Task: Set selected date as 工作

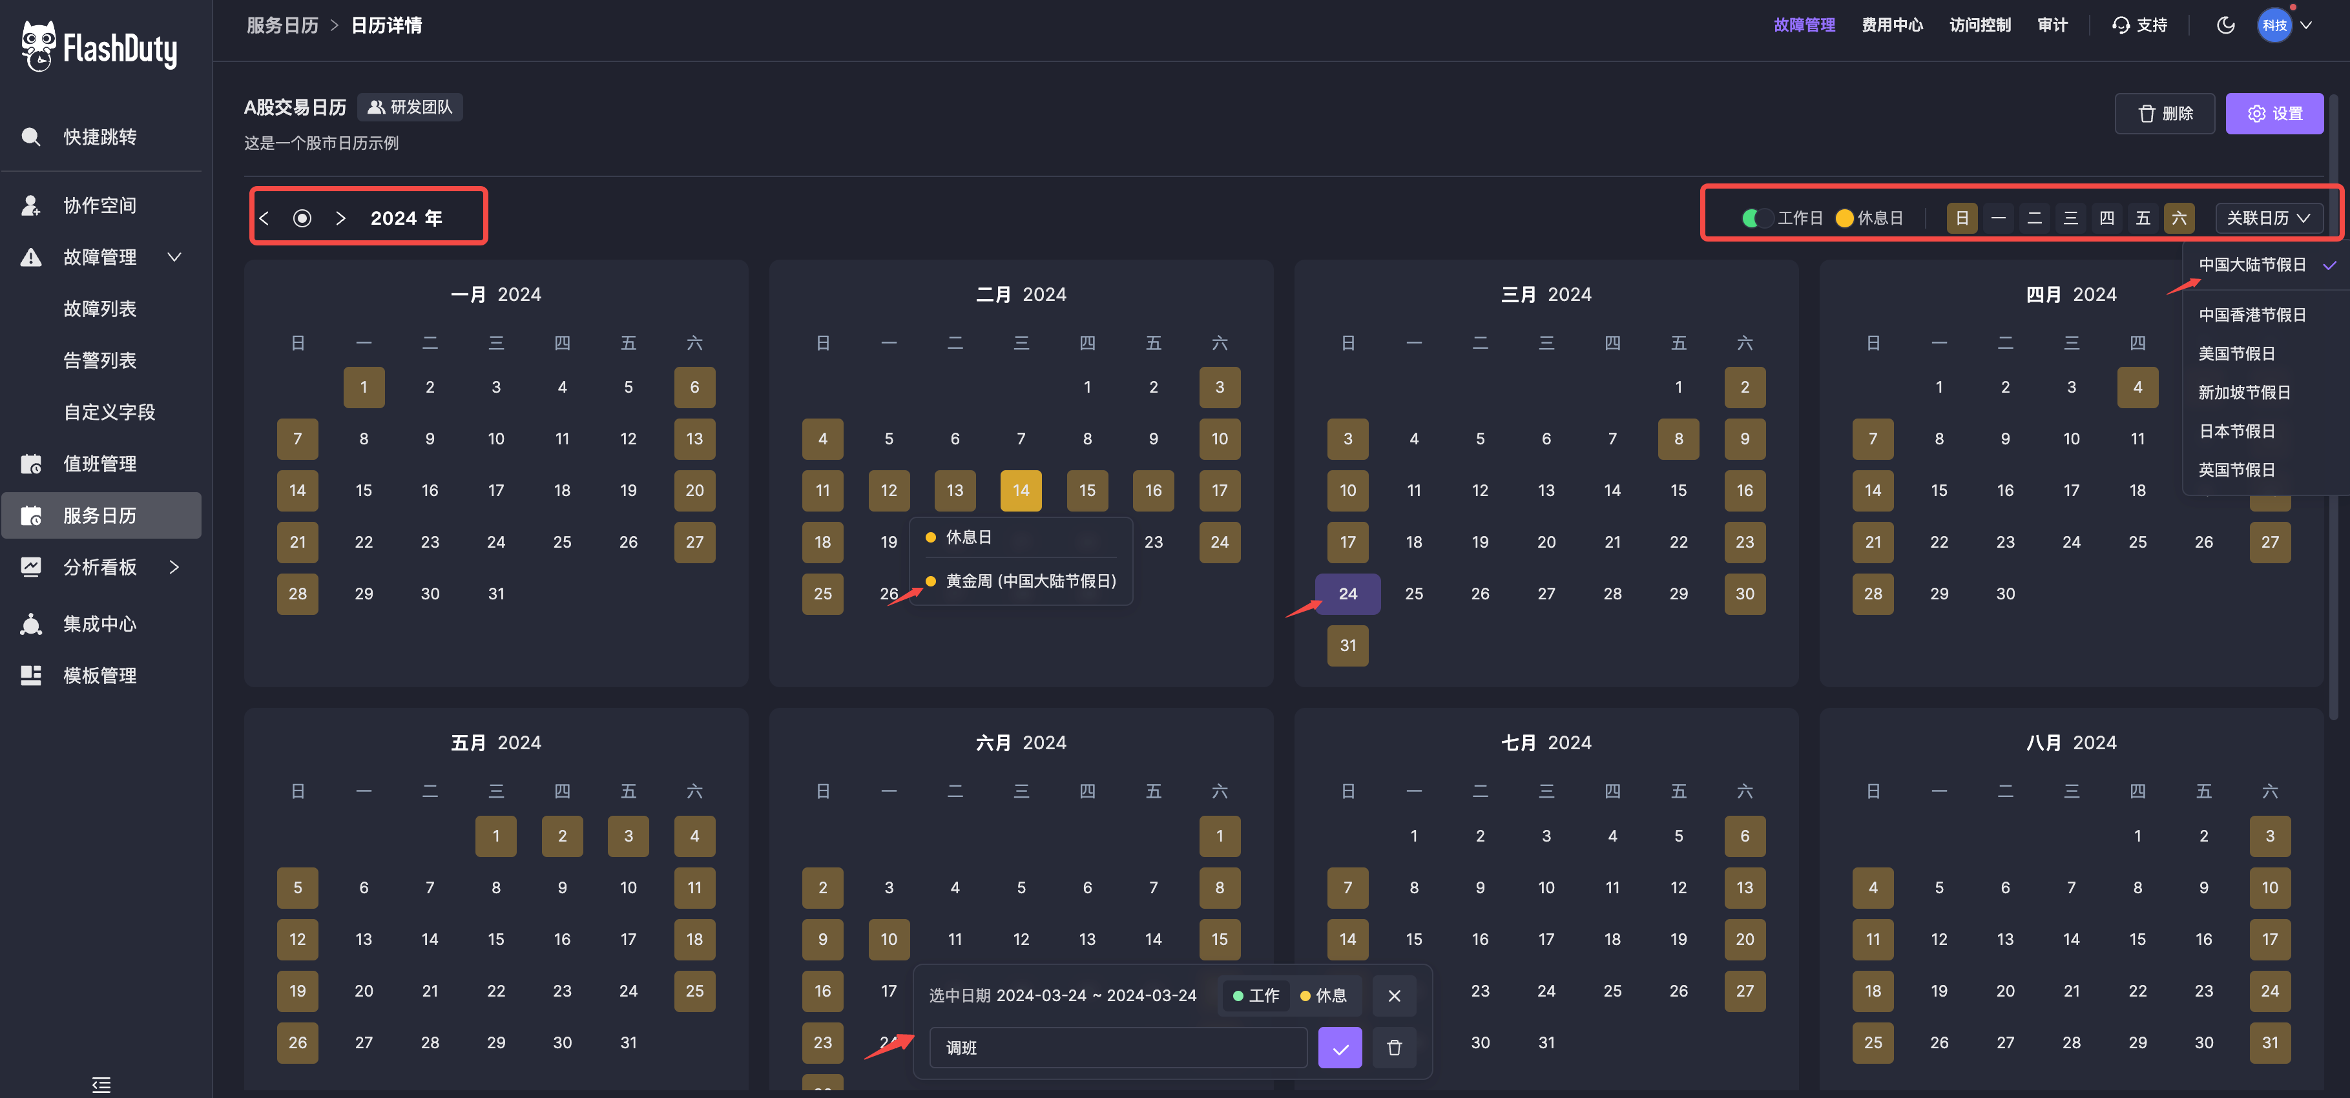Action: tap(1255, 996)
